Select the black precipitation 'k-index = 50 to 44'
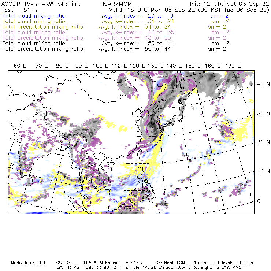Image resolution: width=271 pixels, height=271 pixels. point(142,49)
